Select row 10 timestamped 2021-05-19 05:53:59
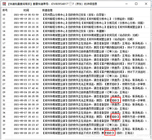Viewport: 152px width, 140px height. (75, 15)
